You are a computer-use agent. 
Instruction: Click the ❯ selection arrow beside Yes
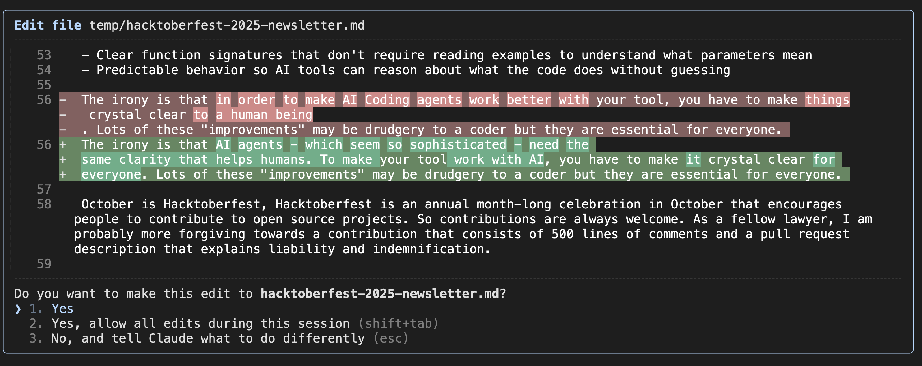pyautogui.click(x=18, y=309)
